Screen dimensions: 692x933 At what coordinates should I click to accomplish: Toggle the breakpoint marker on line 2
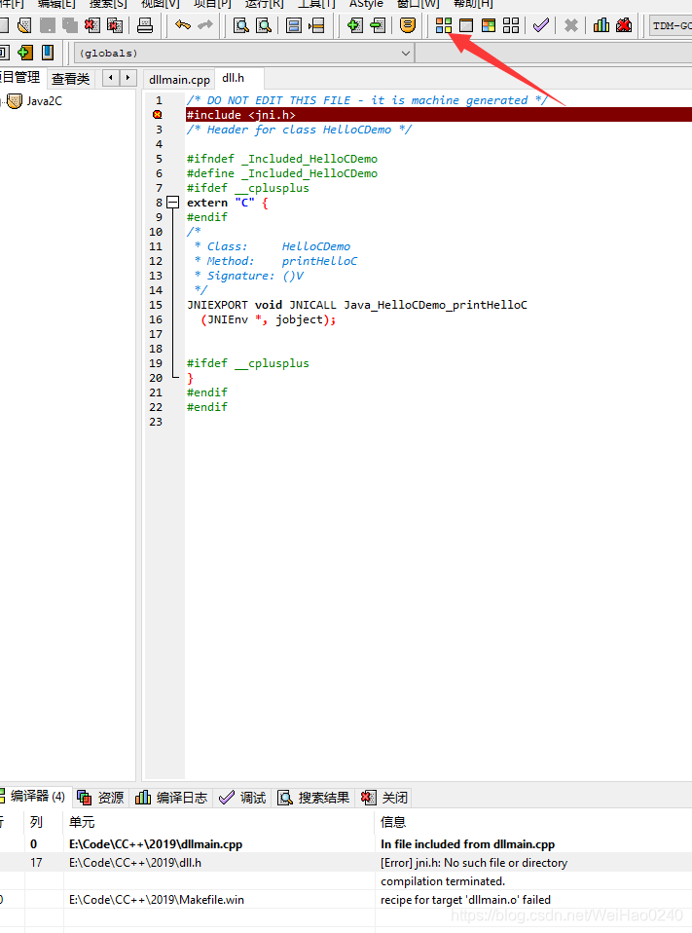pyautogui.click(x=158, y=115)
